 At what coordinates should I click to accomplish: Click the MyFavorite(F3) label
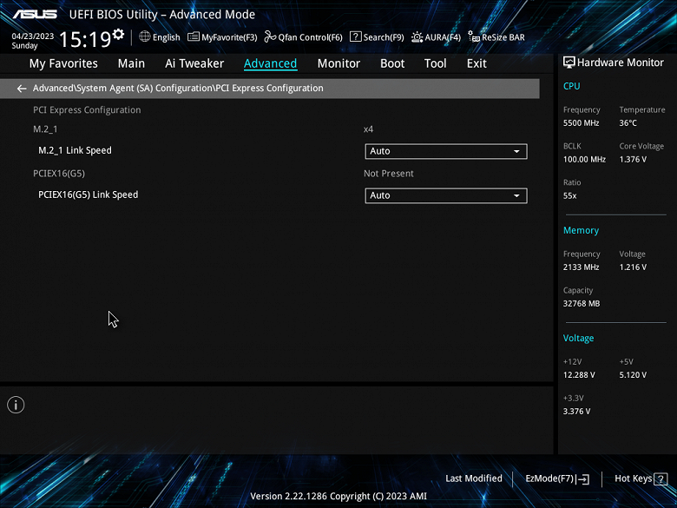pos(229,37)
